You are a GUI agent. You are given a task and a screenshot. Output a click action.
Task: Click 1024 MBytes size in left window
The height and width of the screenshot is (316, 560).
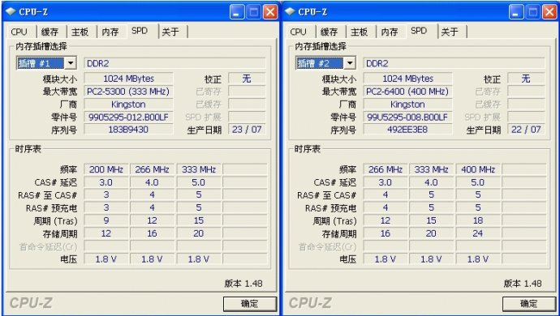point(128,79)
